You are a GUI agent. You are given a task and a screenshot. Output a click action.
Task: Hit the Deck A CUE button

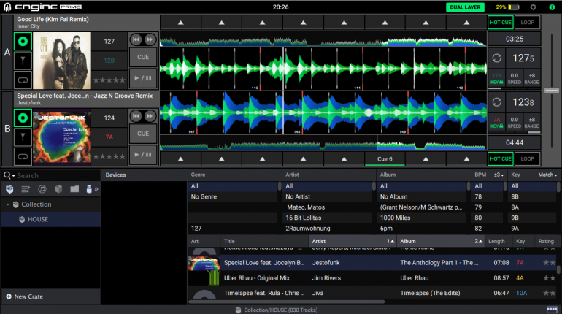(143, 57)
